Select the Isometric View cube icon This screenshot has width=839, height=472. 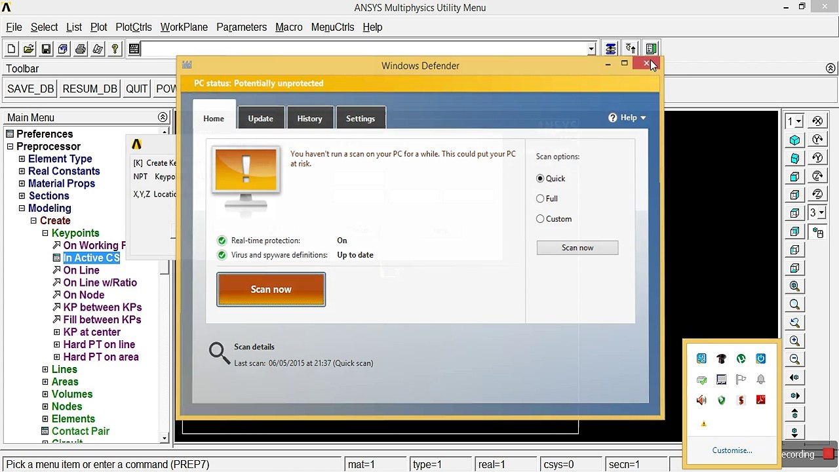click(795, 140)
